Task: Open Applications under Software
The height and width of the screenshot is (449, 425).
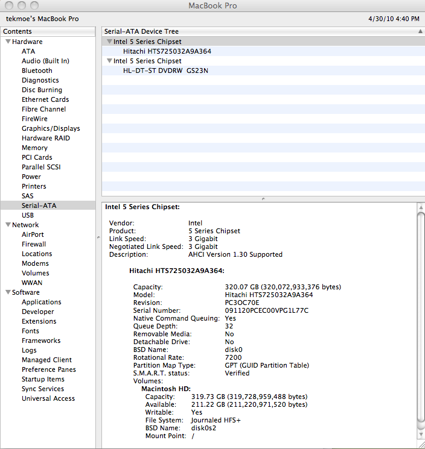Action: tap(41, 302)
